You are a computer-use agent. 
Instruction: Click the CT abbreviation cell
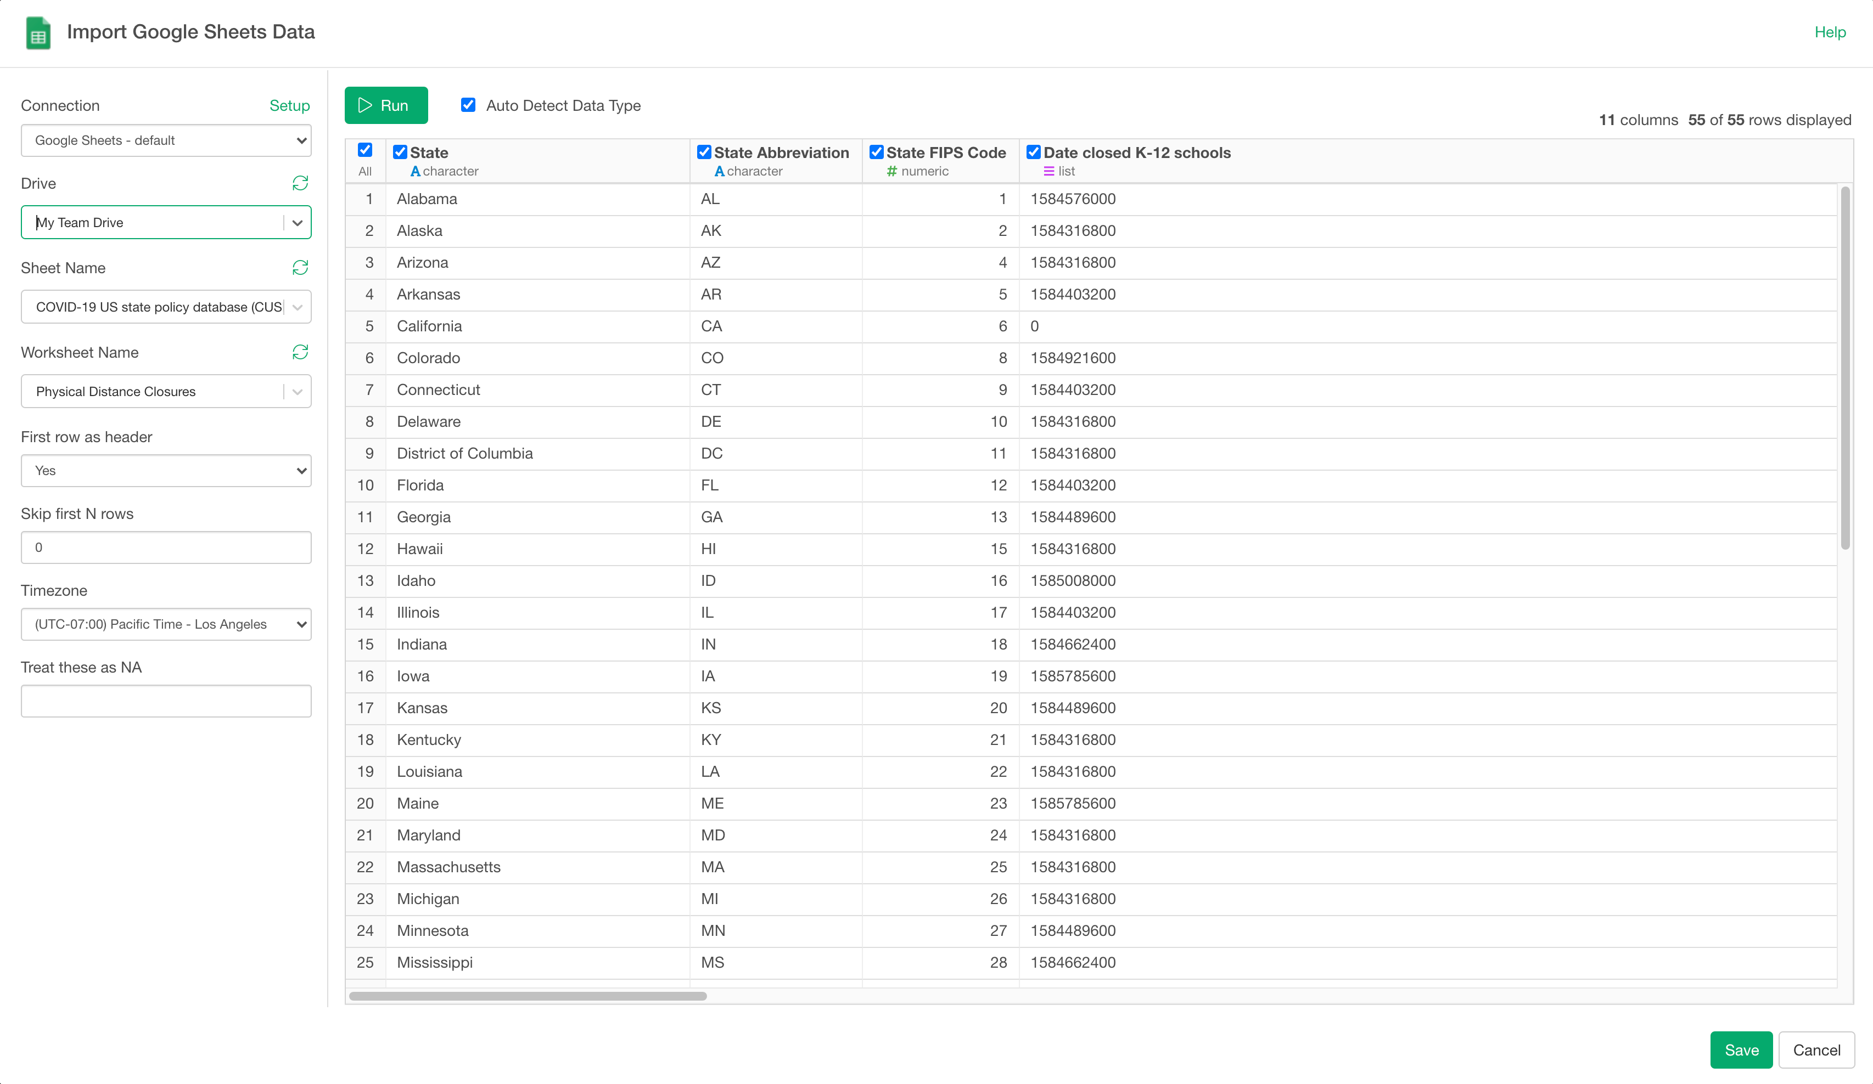pos(776,390)
